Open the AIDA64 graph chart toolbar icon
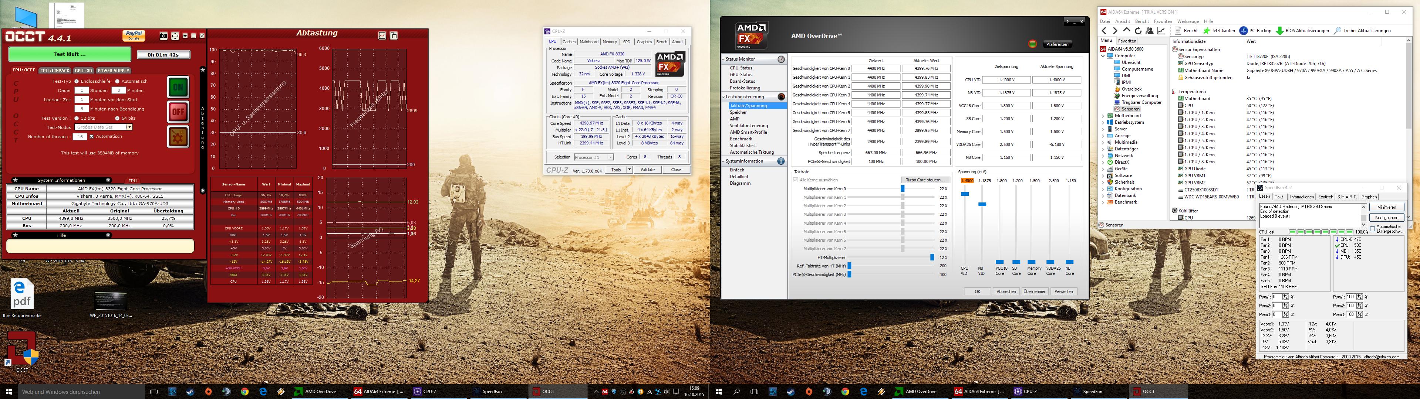The width and height of the screenshot is (1420, 399). coord(1161,31)
